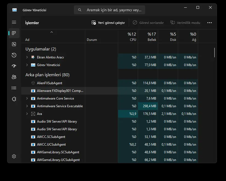Click the search magnifier icon
Screen dimensions: 226x181
[x=79, y=10]
